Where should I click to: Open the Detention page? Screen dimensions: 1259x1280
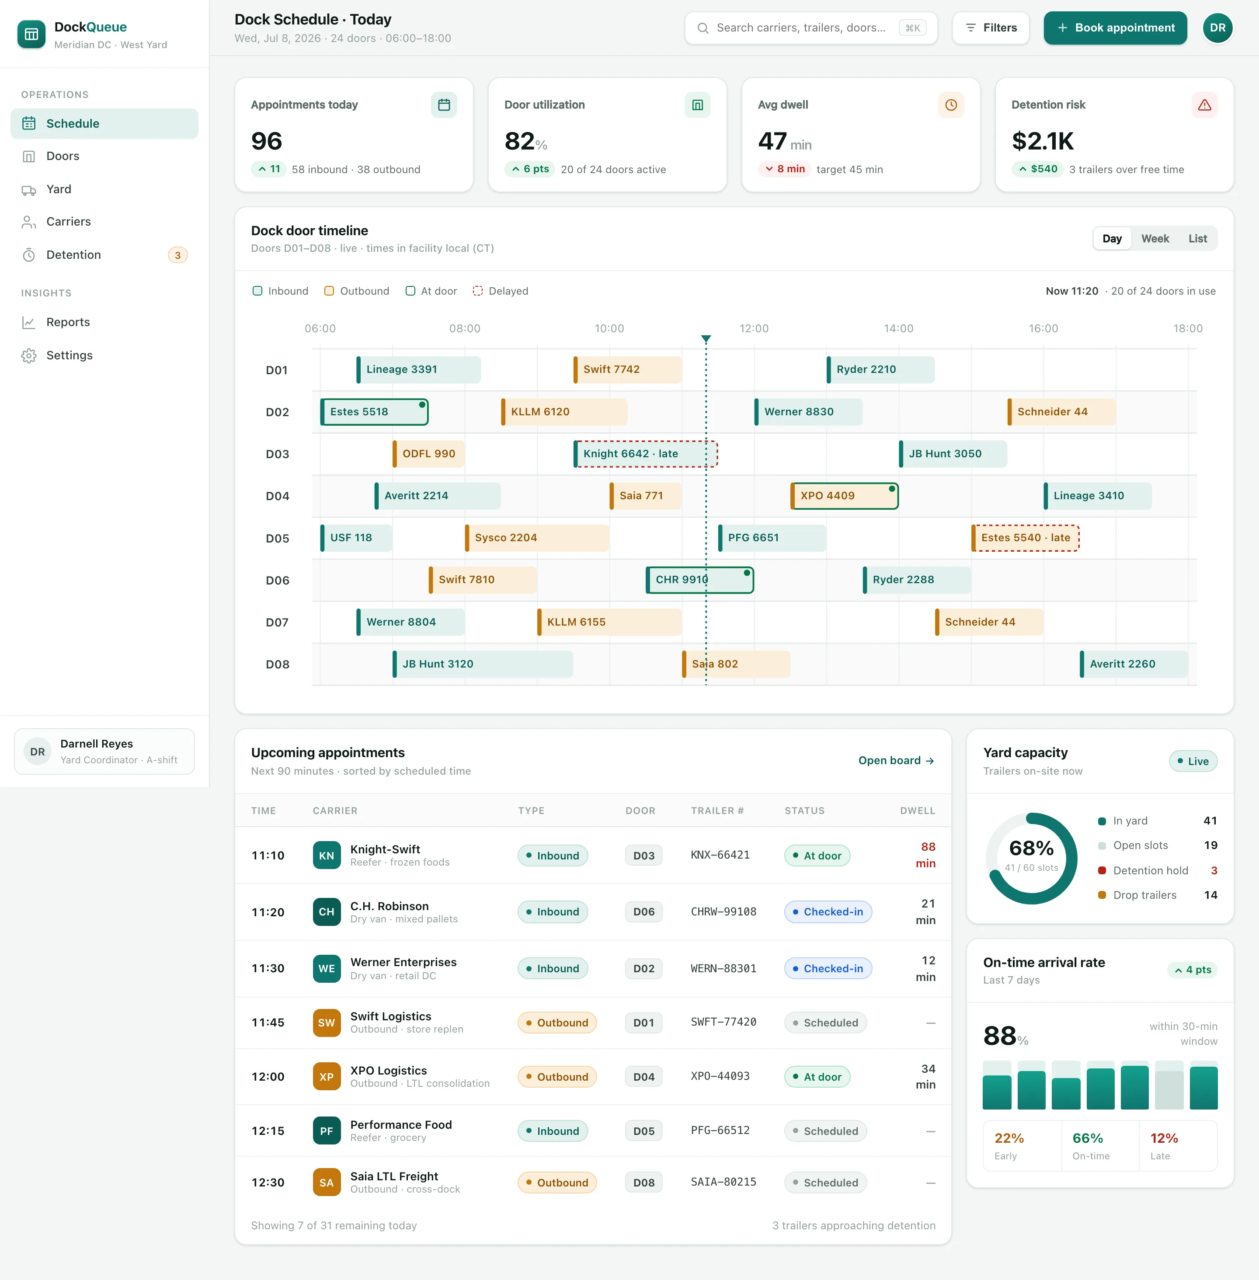coord(104,255)
